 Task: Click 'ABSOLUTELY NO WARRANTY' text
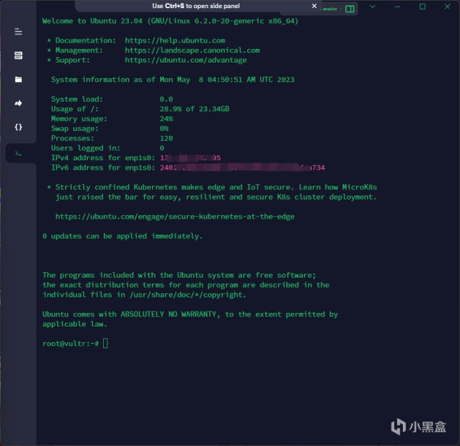(x=168, y=314)
